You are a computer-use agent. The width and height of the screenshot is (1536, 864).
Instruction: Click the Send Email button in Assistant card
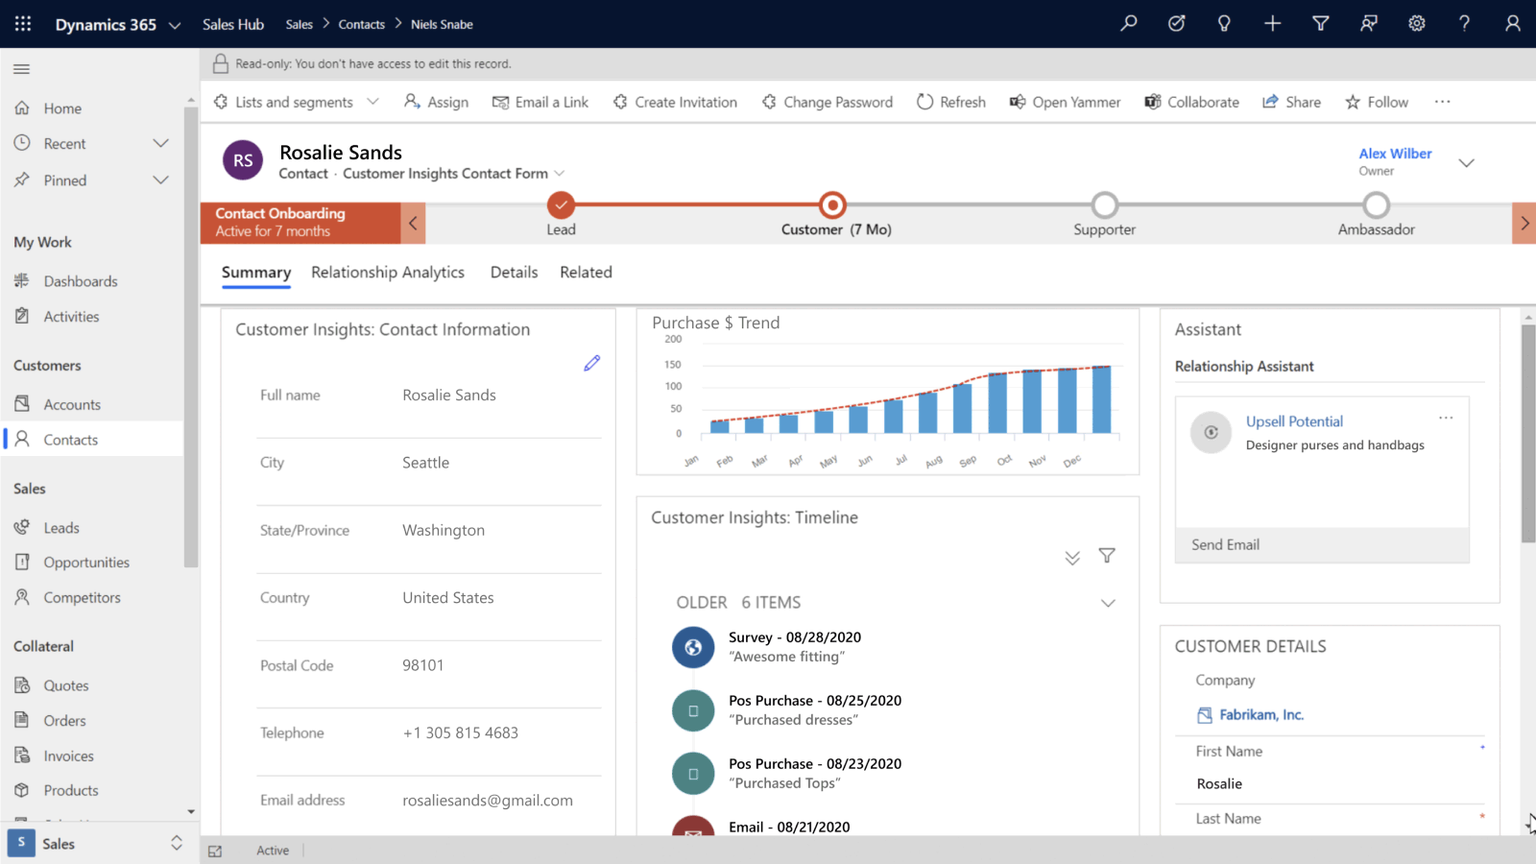tap(1225, 544)
